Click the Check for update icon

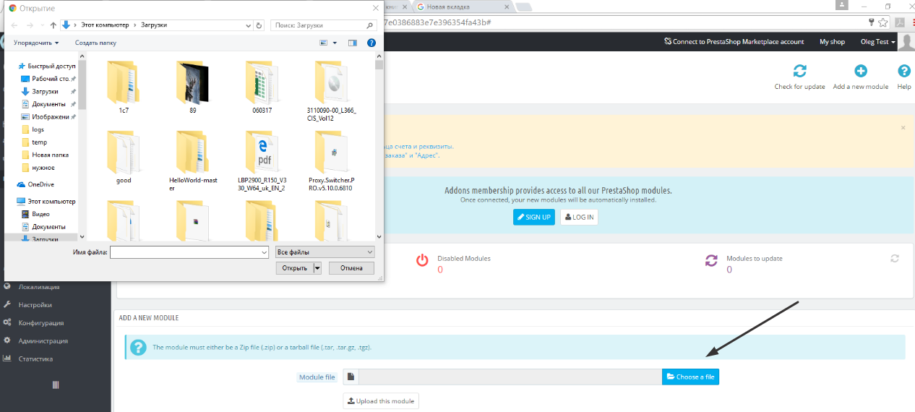[799, 72]
